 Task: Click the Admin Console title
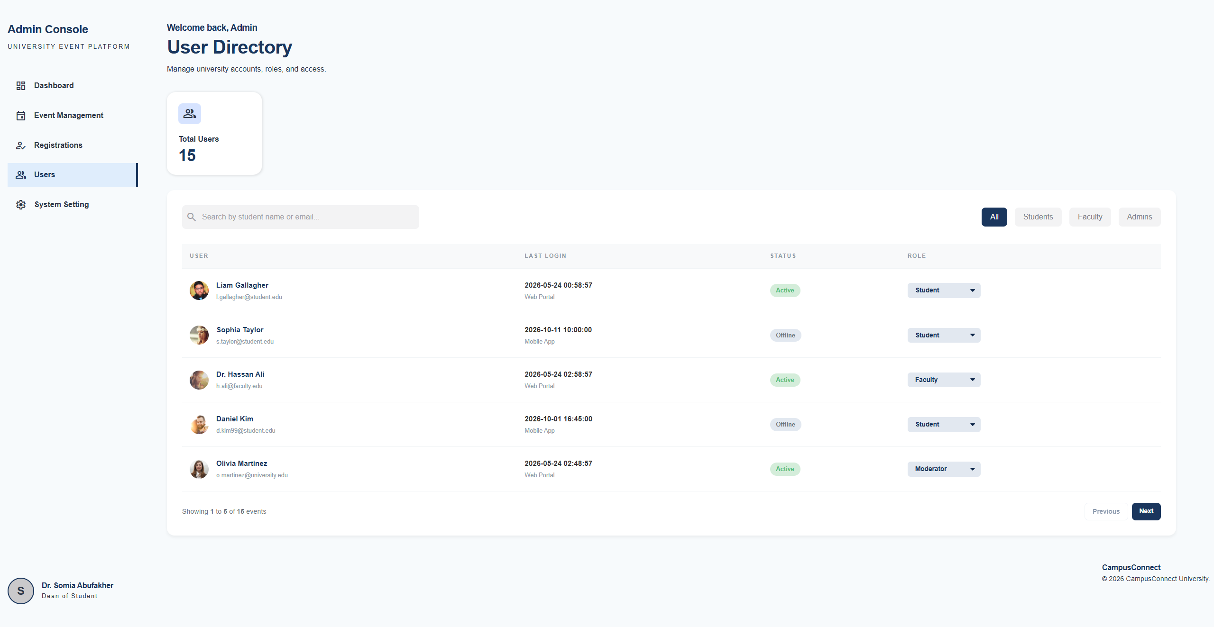click(48, 29)
